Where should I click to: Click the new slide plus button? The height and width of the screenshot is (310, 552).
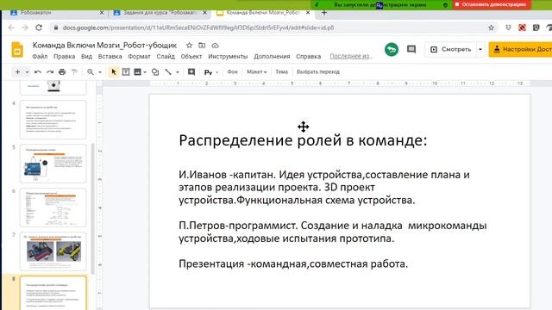(17, 72)
